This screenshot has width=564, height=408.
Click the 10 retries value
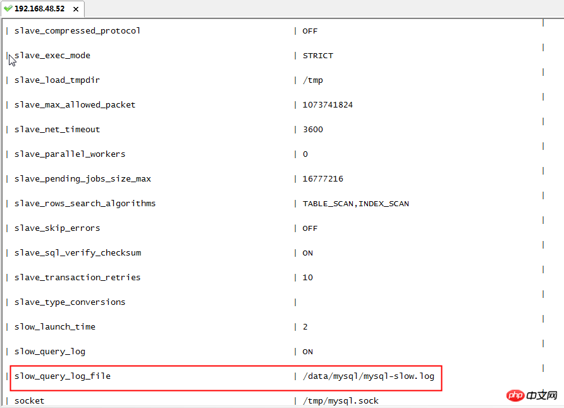308,278
